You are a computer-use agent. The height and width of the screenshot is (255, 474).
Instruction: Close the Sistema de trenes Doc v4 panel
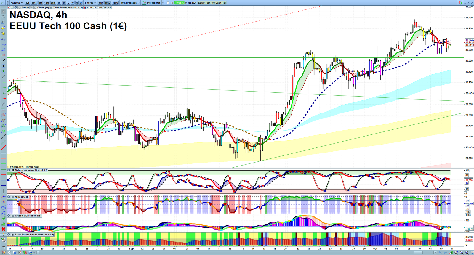coord(9,170)
